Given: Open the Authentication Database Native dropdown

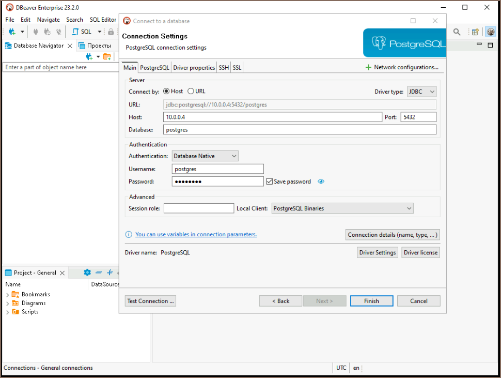Looking at the screenshot, I should (x=205, y=156).
